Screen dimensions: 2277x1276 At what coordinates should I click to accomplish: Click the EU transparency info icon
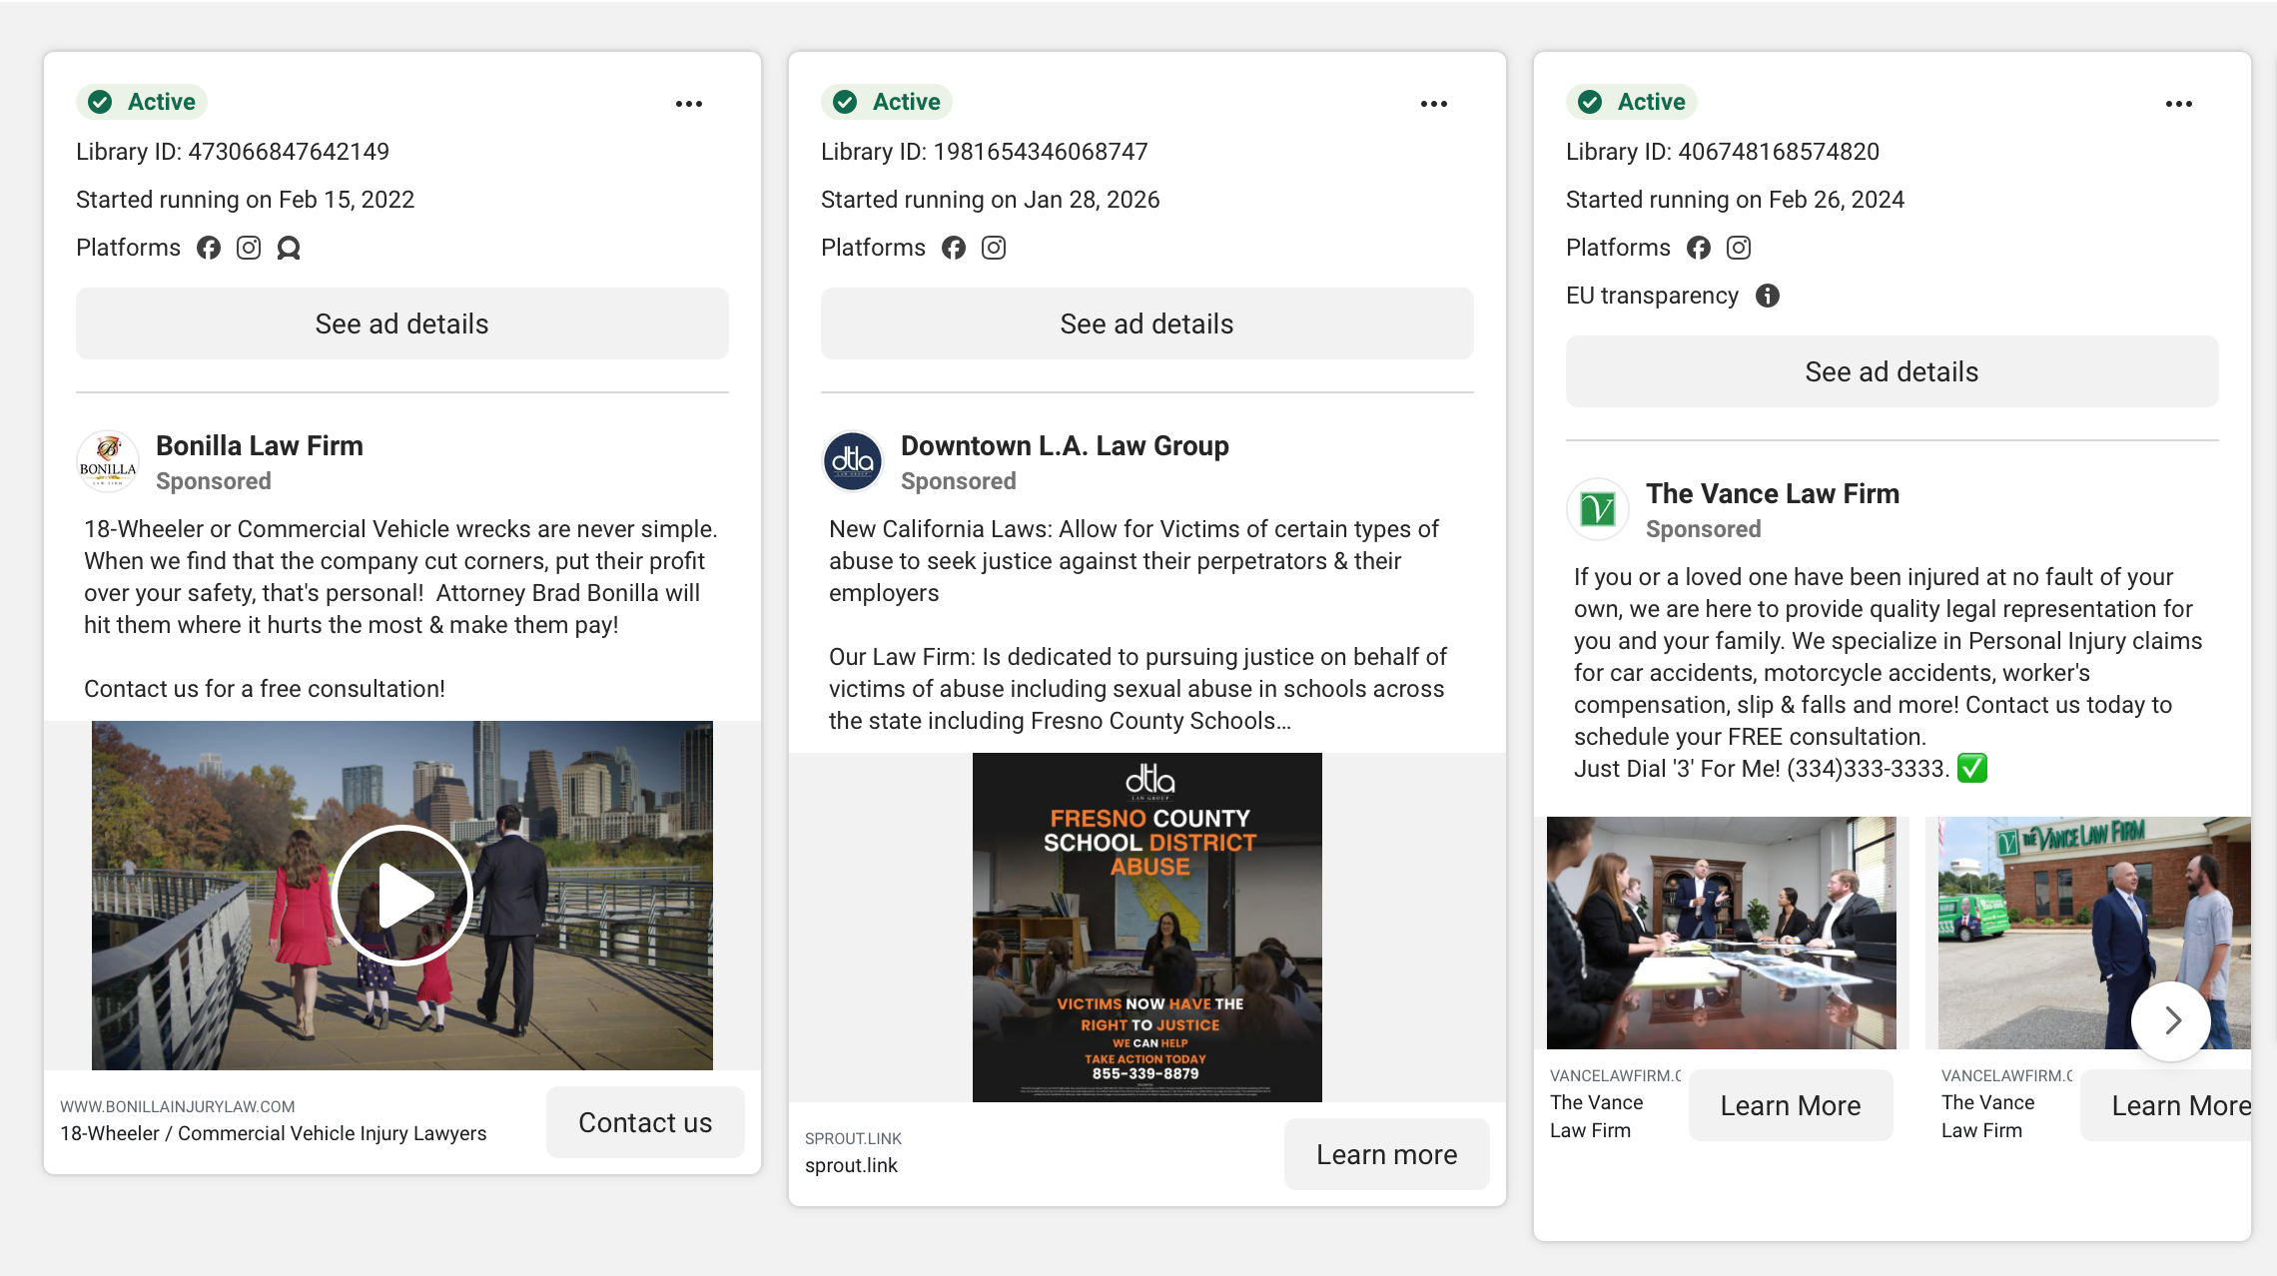1768,296
